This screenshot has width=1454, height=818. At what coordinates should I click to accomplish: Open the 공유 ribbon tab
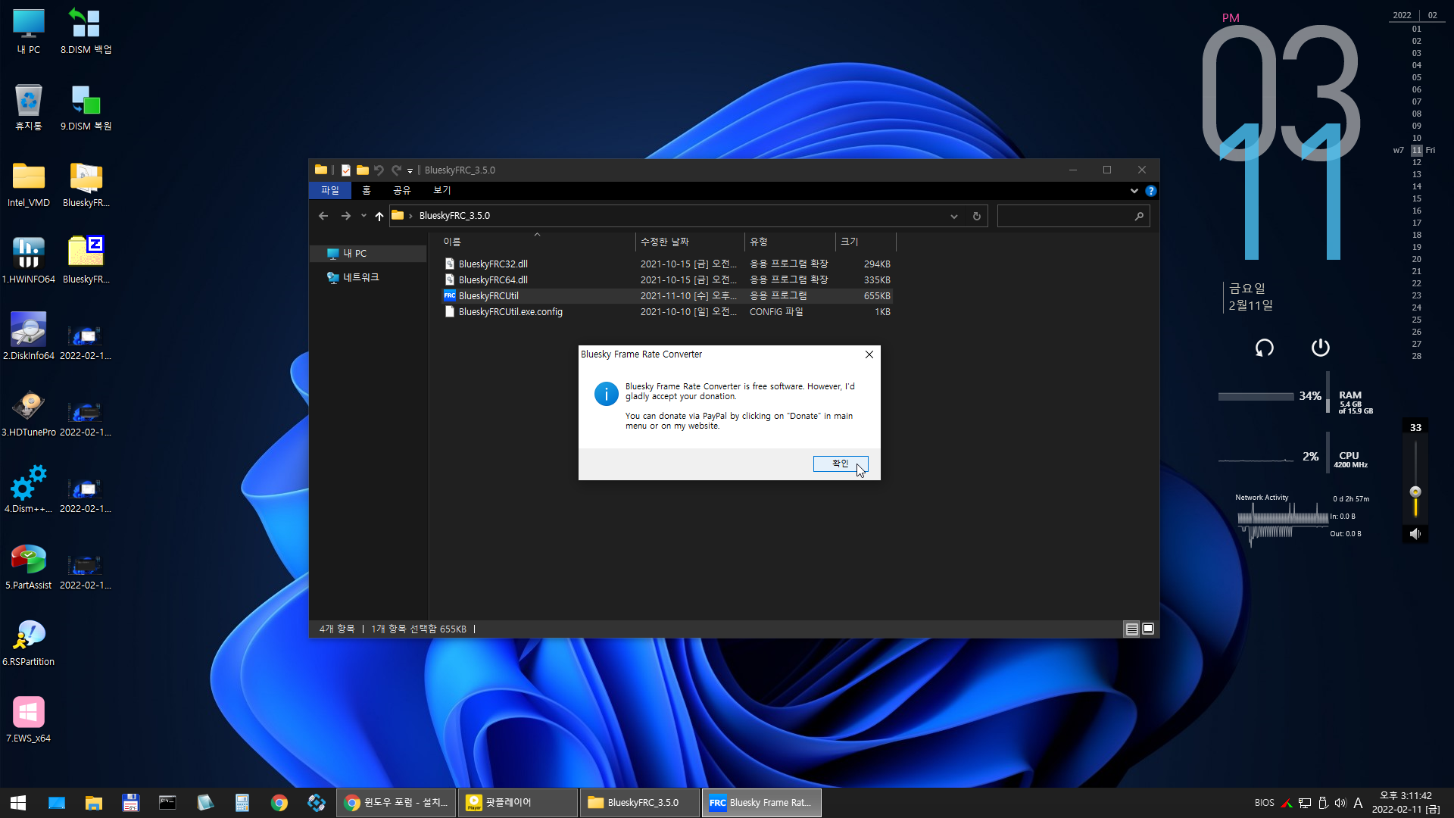401,190
